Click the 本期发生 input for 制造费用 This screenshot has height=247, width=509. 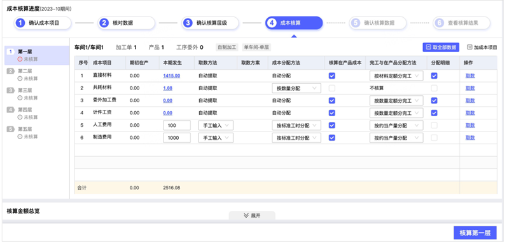point(177,138)
